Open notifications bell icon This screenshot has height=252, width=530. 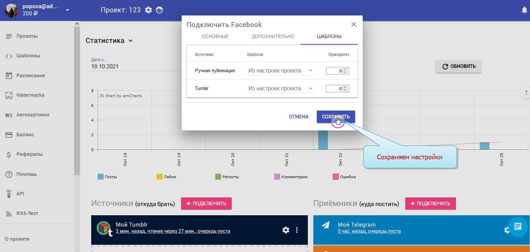click(524, 10)
